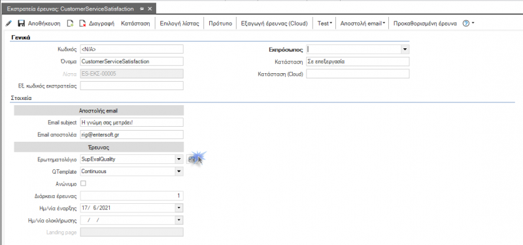The image size is (523, 245).
Task: Click the pencil edit icon in toolbar
Action: (x=8, y=24)
